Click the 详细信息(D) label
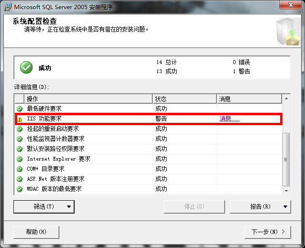 pyautogui.click(x=32, y=87)
